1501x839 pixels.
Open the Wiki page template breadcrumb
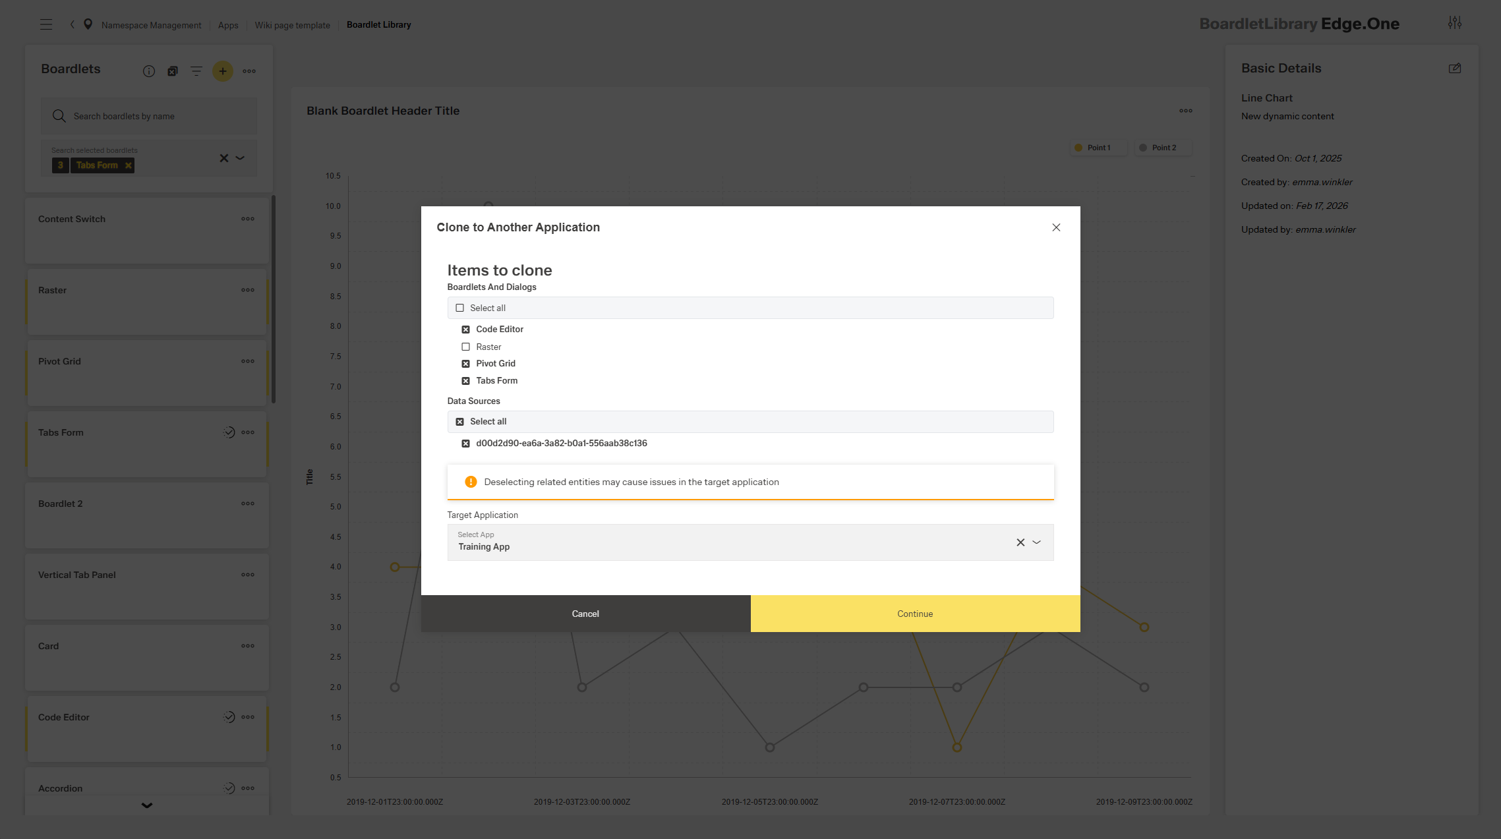point(292,25)
